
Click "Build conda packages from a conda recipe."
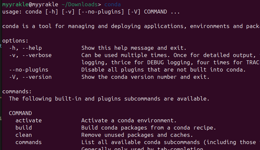tap(149, 128)
